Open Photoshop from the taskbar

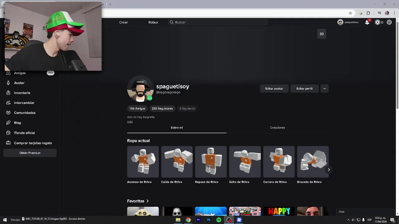209,220
